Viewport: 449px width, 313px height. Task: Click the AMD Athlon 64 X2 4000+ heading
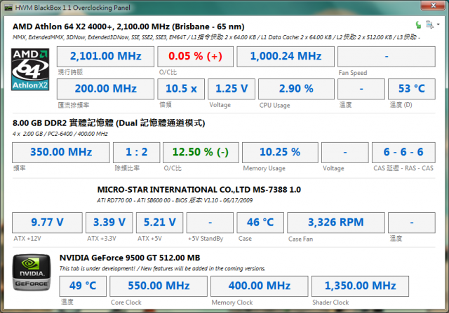[x=128, y=27]
